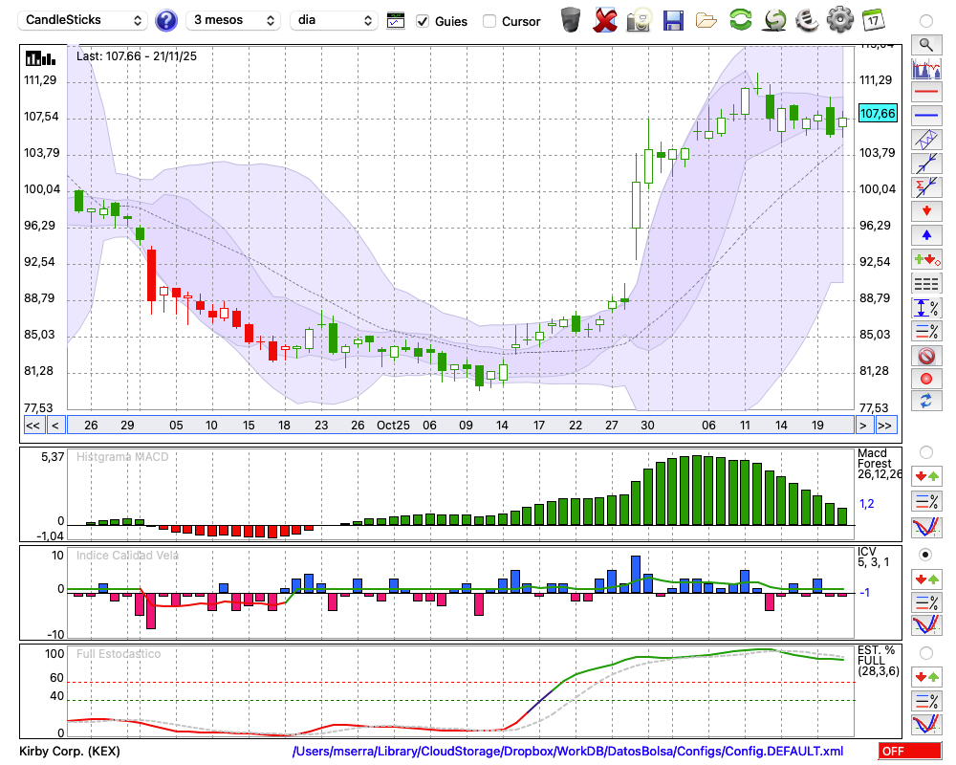Select the red horizontal line tool
The height and width of the screenshot is (765, 956).
(925, 93)
